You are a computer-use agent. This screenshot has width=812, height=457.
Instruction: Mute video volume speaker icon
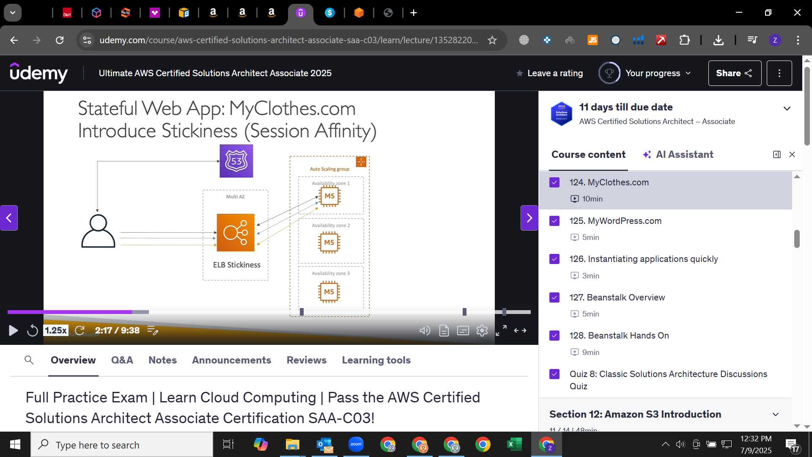coord(425,330)
